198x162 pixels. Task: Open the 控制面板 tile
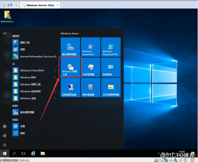click(111, 67)
